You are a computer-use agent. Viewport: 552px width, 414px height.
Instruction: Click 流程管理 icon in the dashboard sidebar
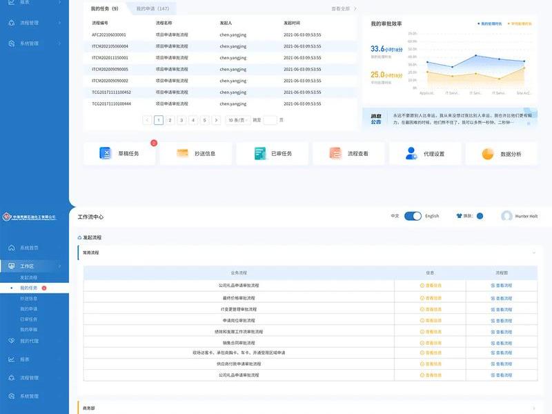tap(11, 23)
